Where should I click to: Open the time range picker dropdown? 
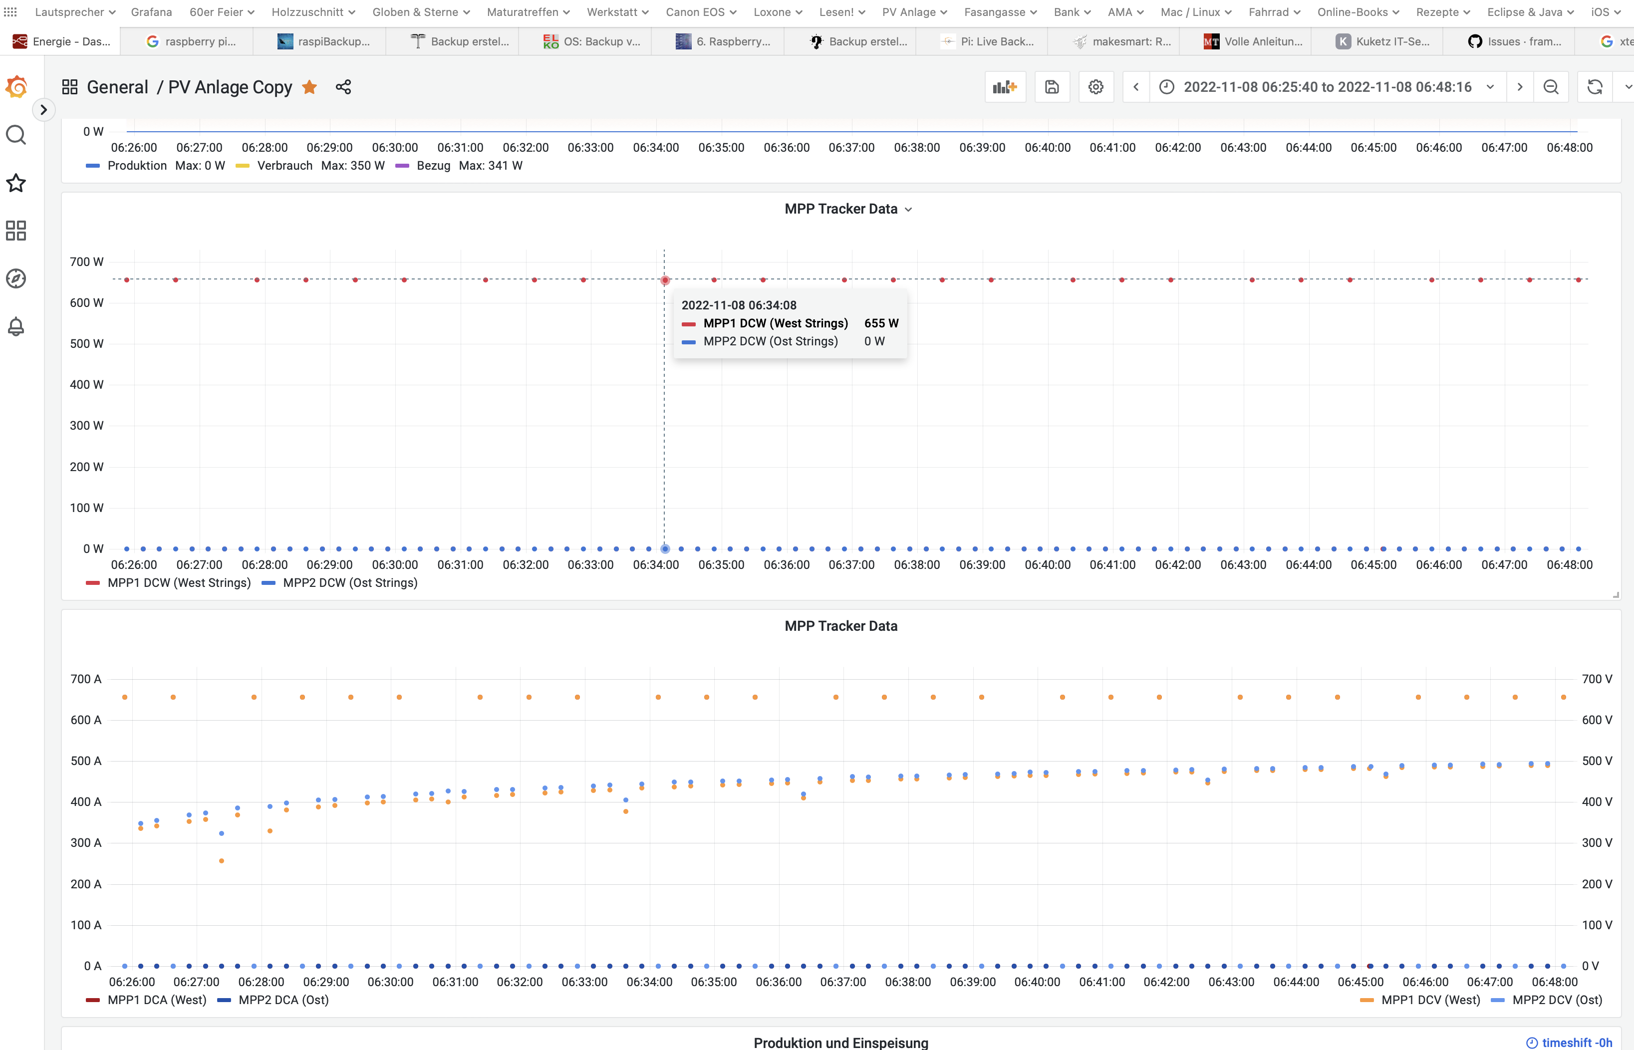coord(1327,87)
